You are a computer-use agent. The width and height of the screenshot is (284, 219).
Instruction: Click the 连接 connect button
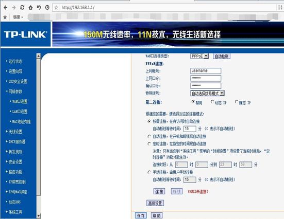(x=159, y=191)
